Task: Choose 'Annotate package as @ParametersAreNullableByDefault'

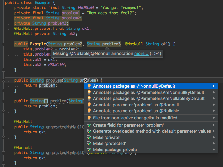Action: click(151, 98)
